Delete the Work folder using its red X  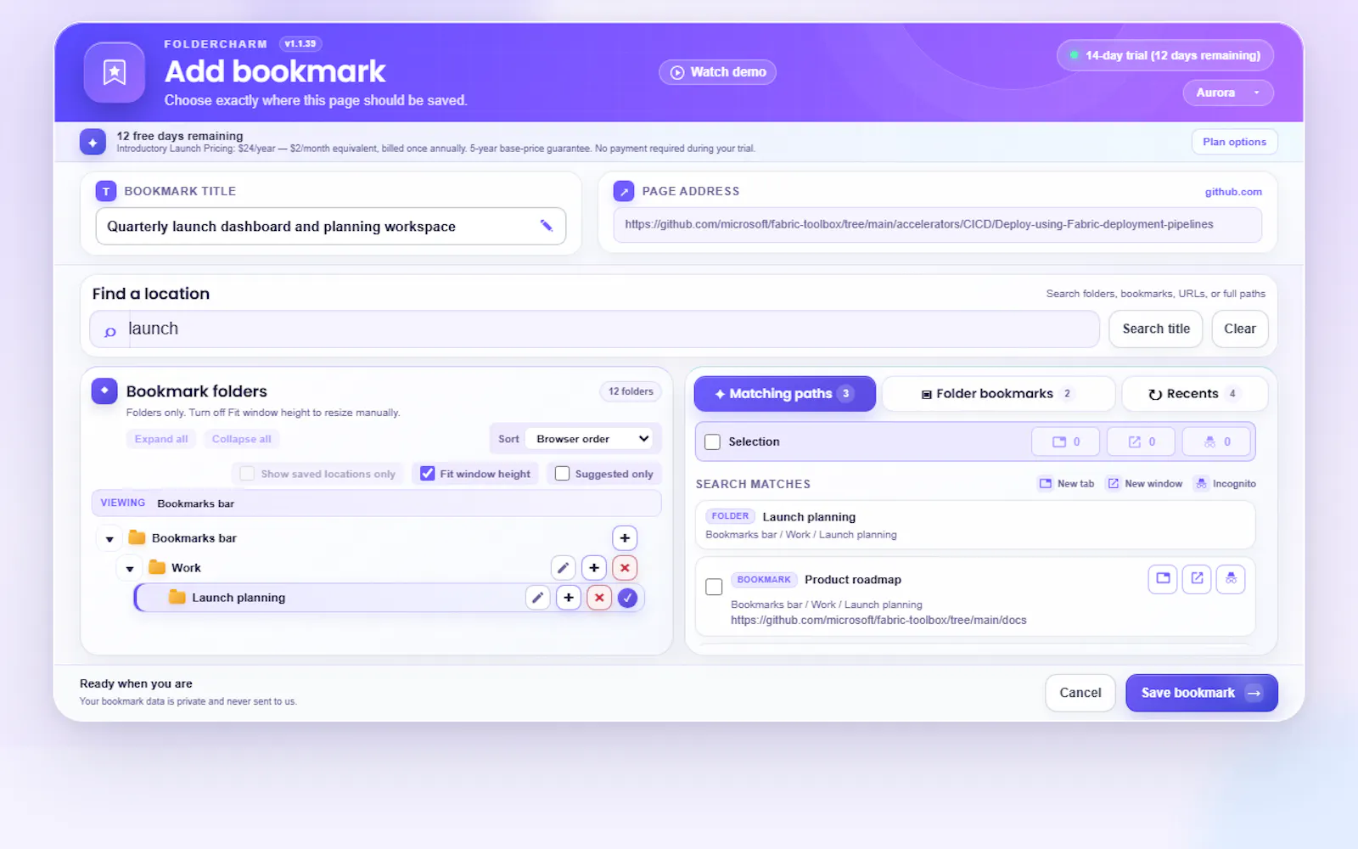[625, 568]
